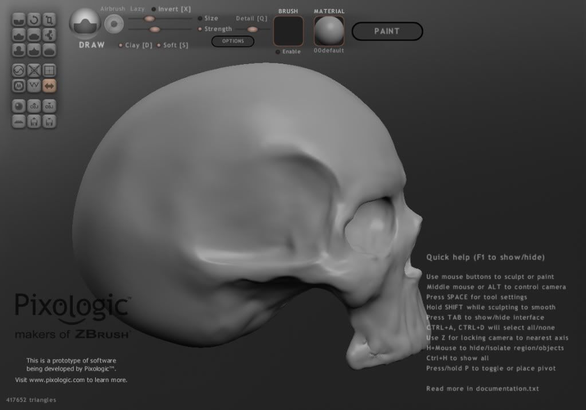Click the Airbrush option label

pyautogui.click(x=112, y=9)
